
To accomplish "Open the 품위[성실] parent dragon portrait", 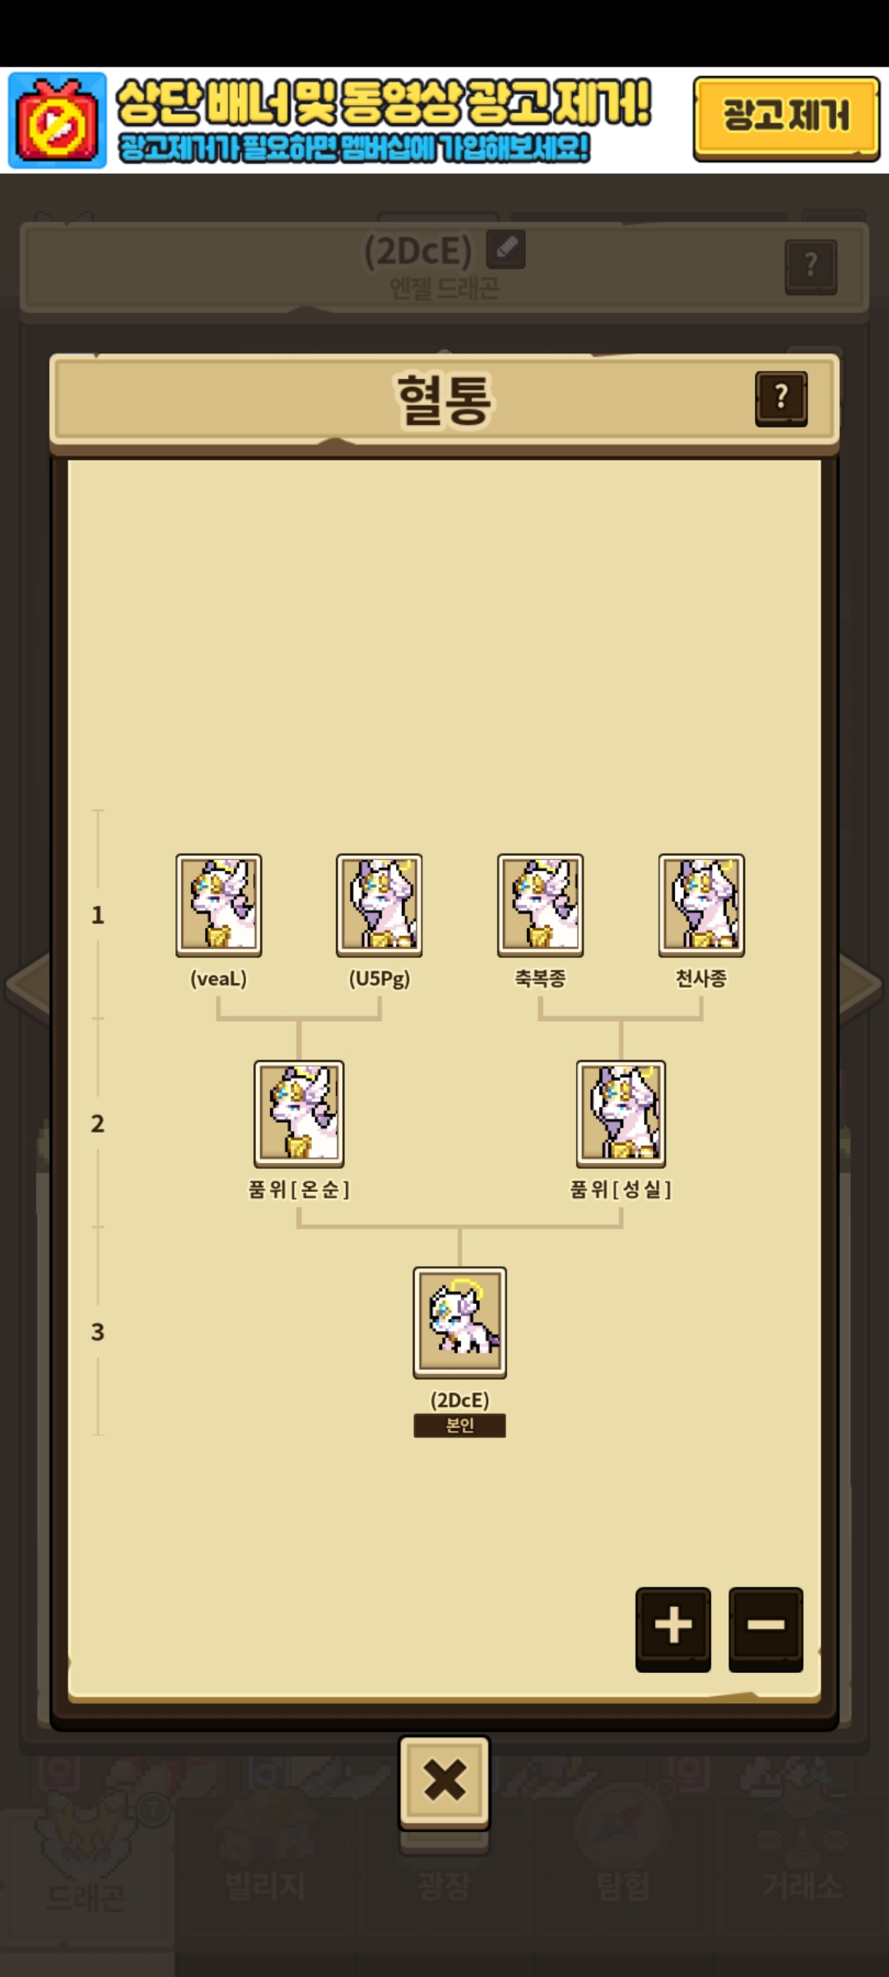I will 621,1114.
